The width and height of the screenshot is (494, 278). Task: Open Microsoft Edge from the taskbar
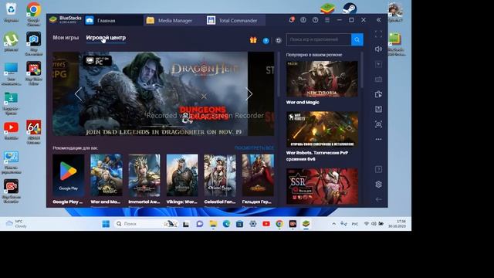[x=226, y=224]
